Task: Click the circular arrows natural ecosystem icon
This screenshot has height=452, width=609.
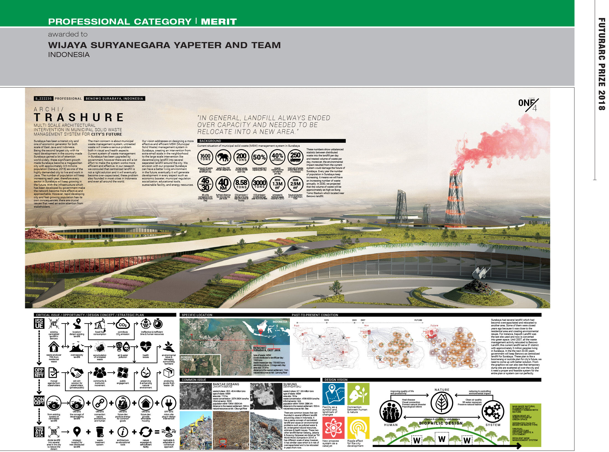Action: 146,432
